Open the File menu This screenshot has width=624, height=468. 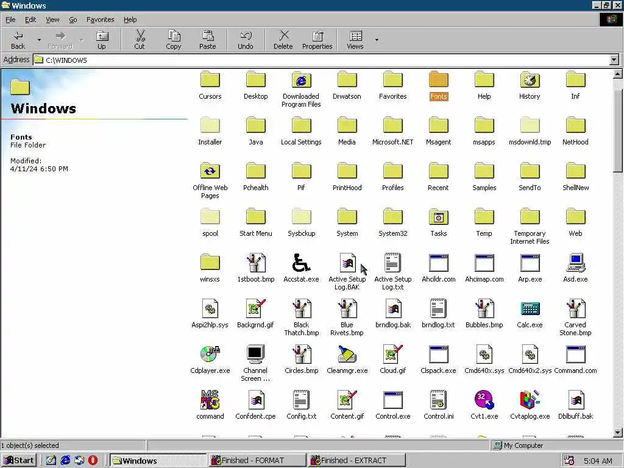[10, 19]
